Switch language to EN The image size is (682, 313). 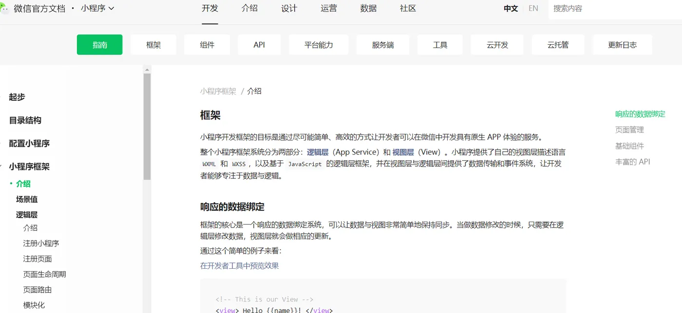coord(533,8)
